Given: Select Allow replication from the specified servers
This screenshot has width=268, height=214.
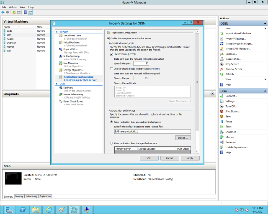Looking at the screenshot, I should tap(111, 143).
